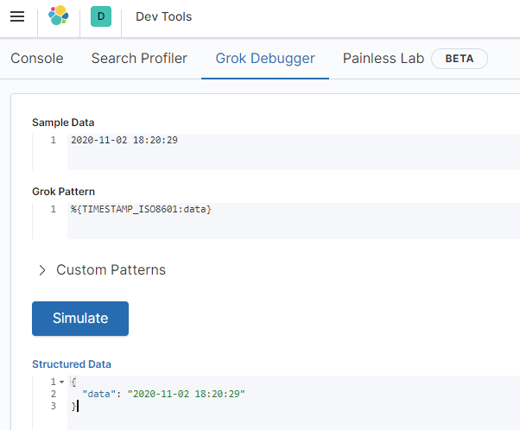Click the Sample Data line number 1
520x430 pixels.
[x=53, y=140]
